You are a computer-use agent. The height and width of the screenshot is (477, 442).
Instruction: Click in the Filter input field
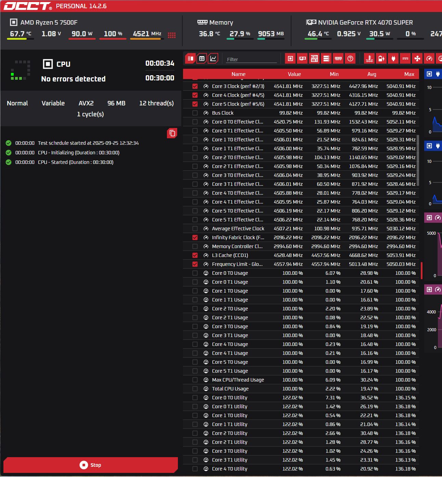coord(251,59)
